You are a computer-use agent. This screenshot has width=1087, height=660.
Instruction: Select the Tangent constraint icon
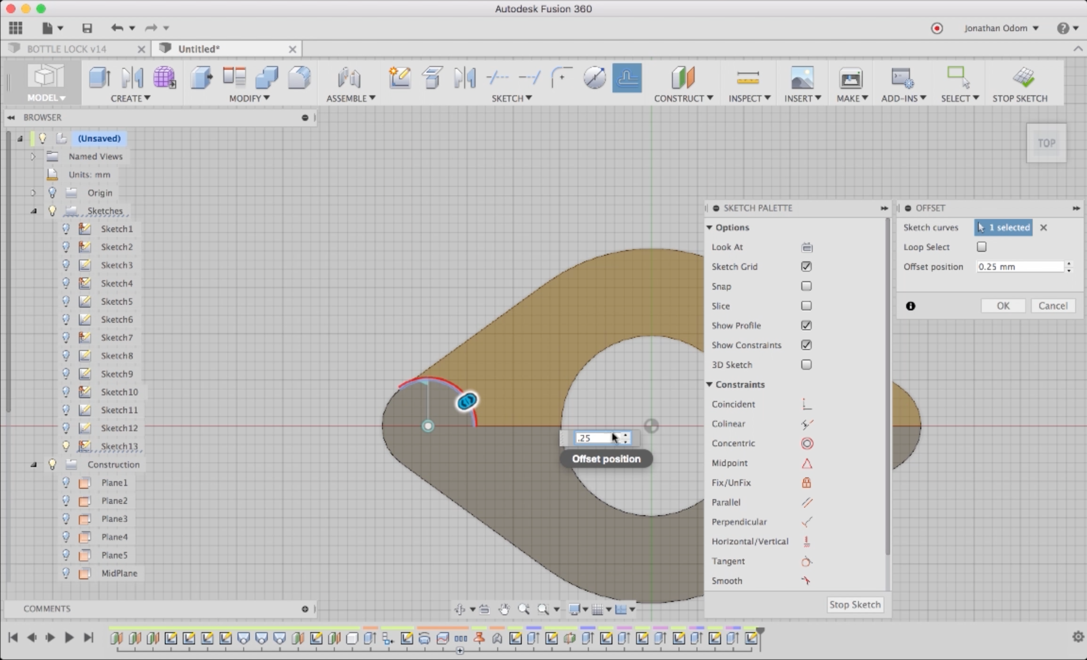tap(806, 561)
